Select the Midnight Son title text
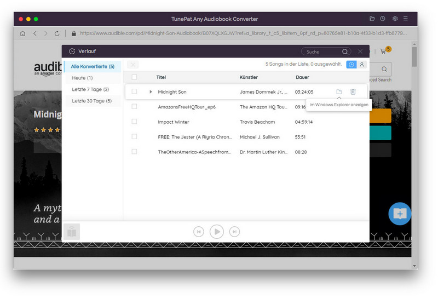This screenshot has height=298, width=438. (x=172, y=92)
